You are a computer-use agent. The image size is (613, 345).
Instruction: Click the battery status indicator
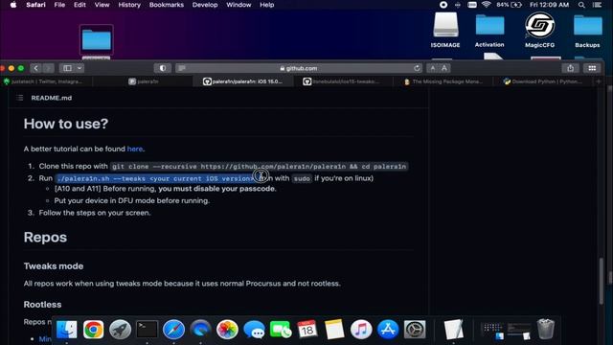pos(509,5)
